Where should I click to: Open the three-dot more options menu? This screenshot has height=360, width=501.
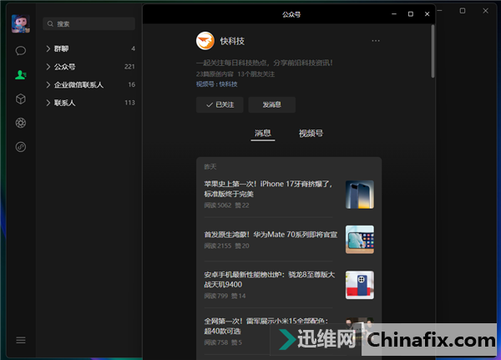tap(376, 41)
